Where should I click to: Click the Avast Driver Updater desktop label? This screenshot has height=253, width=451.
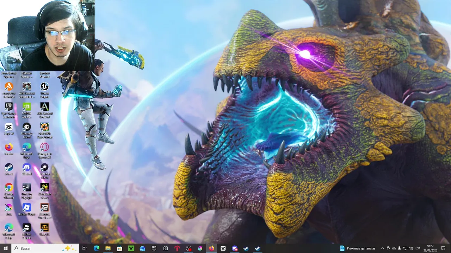[8, 75]
